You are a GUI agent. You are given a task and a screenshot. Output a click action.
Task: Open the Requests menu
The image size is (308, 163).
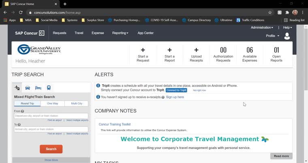coord(60,33)
